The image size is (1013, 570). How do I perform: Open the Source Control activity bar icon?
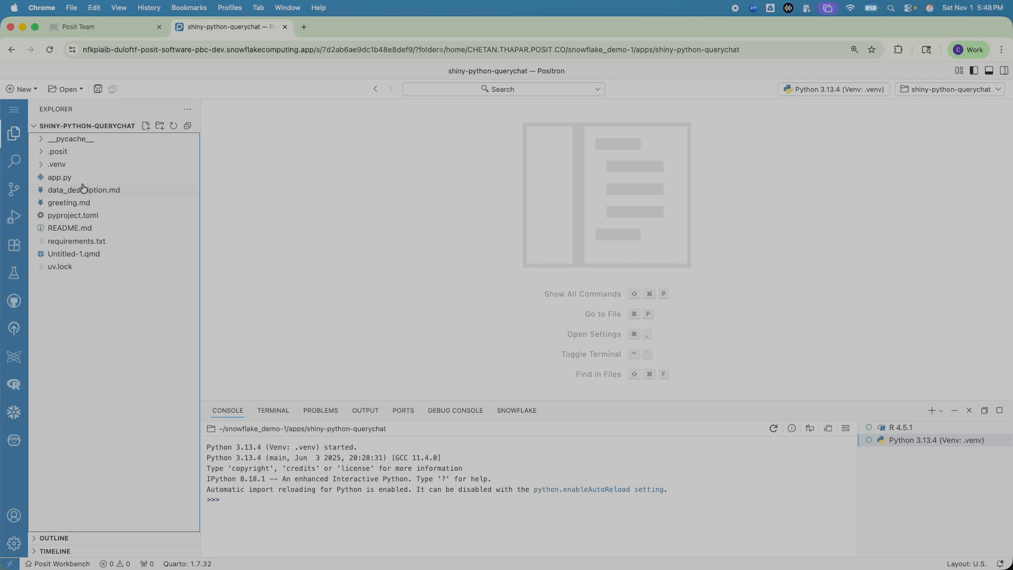pyautogui.click(x=14, y=189)
